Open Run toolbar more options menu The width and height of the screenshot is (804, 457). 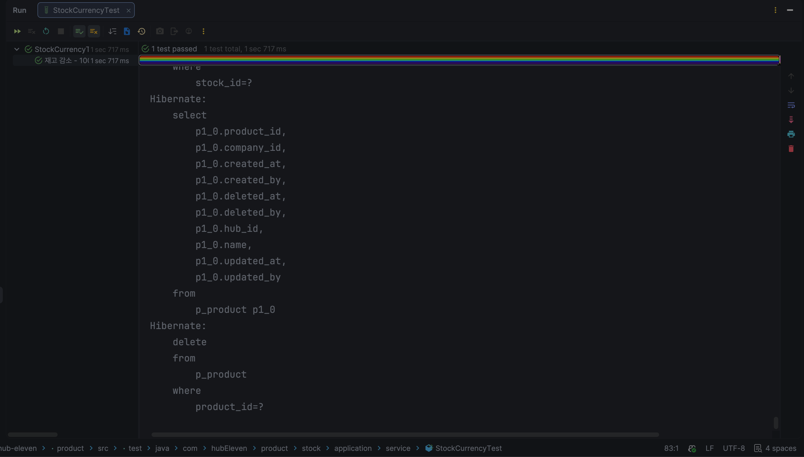204,31
